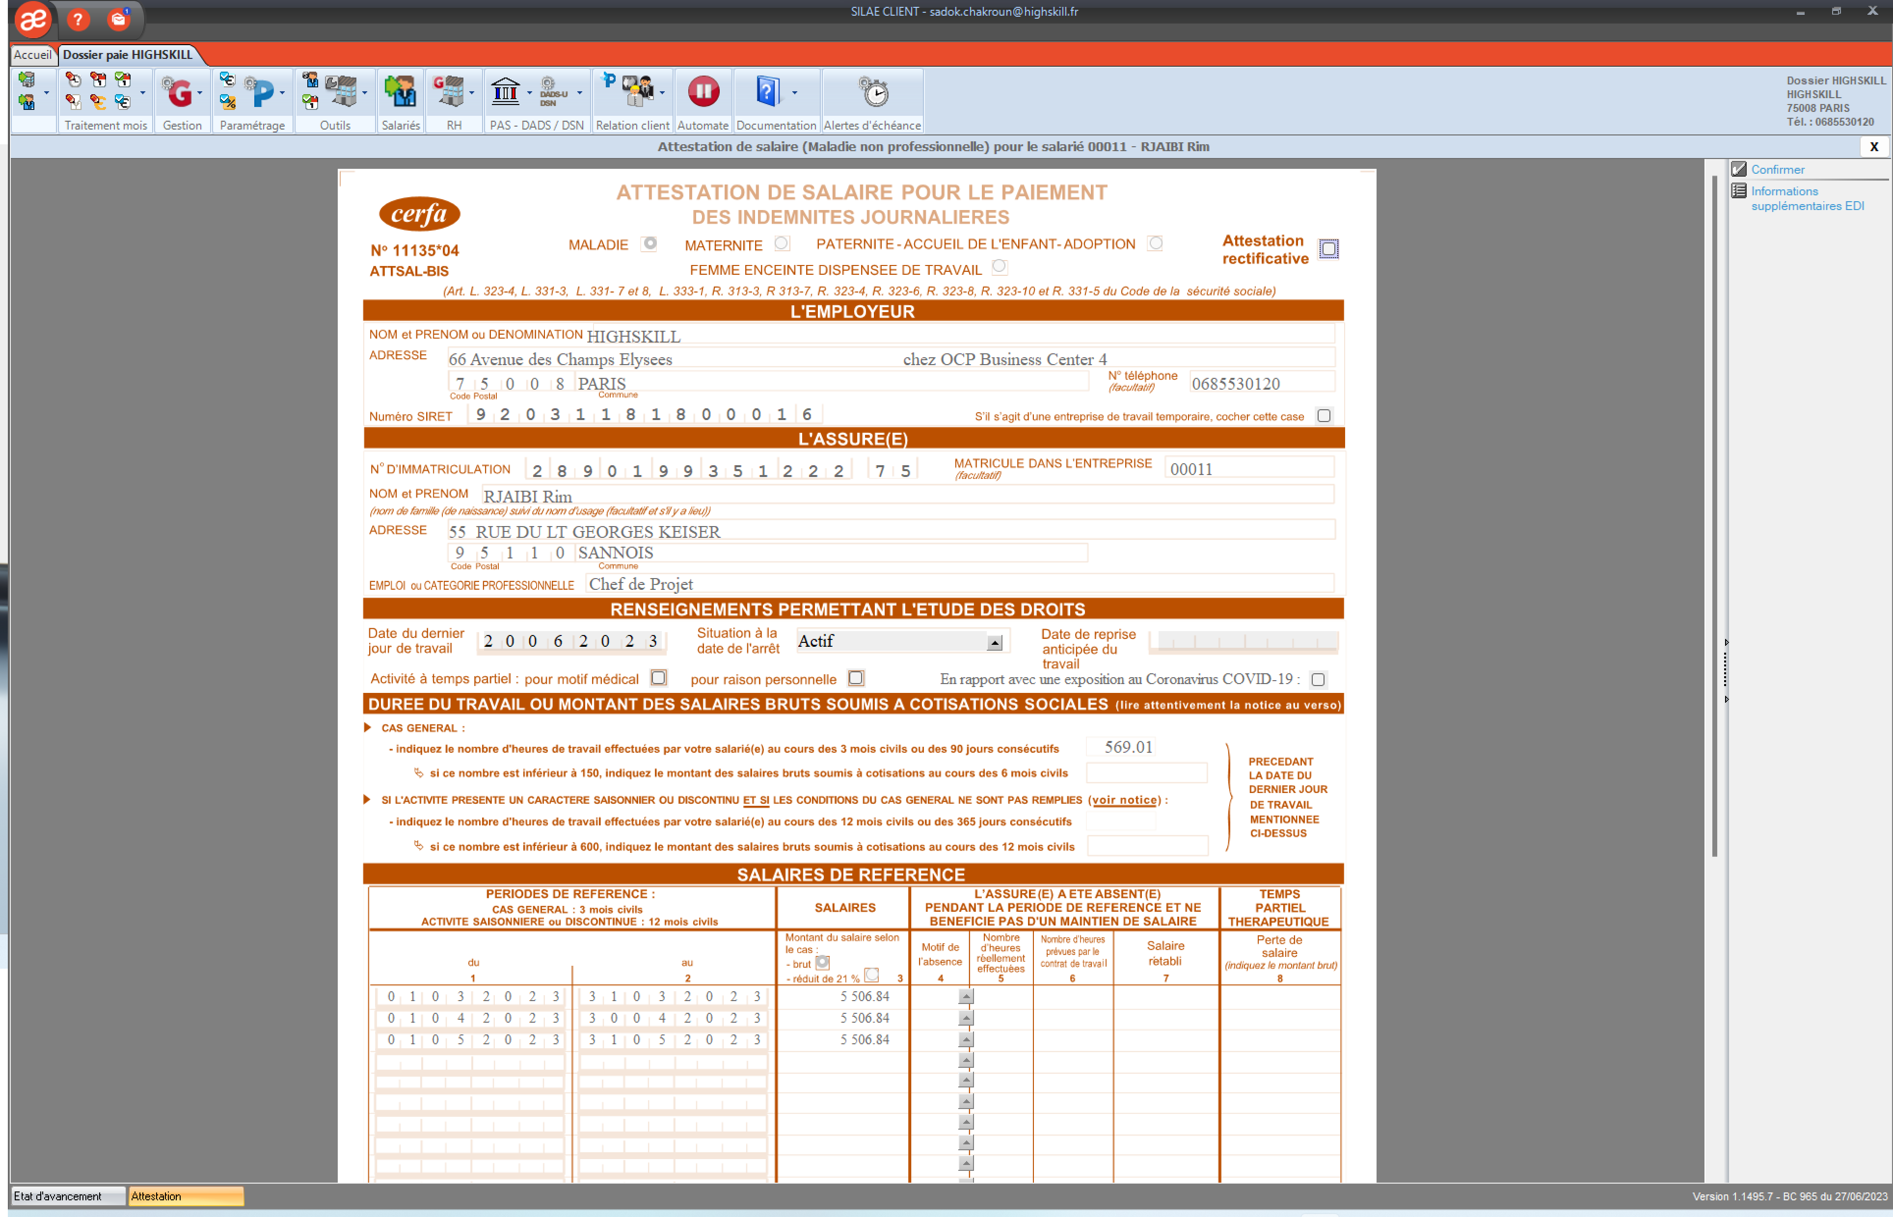
Task: Click the Confirmer link
Action: (1778, 169)
